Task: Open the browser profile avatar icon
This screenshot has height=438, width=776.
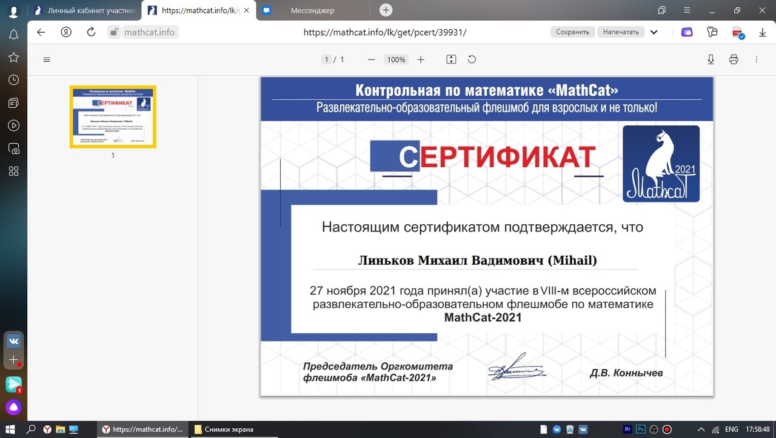Action: [13, 11]
